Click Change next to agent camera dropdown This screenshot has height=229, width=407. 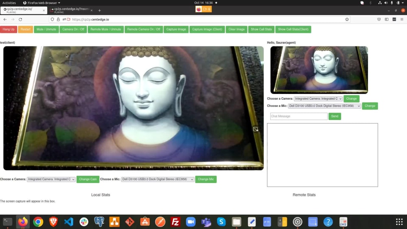coord(351,98)
